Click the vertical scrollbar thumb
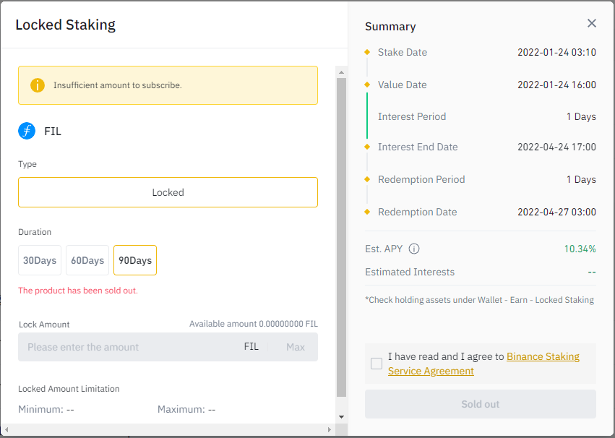This screenshot has height=438, width=615. [341, 237]
